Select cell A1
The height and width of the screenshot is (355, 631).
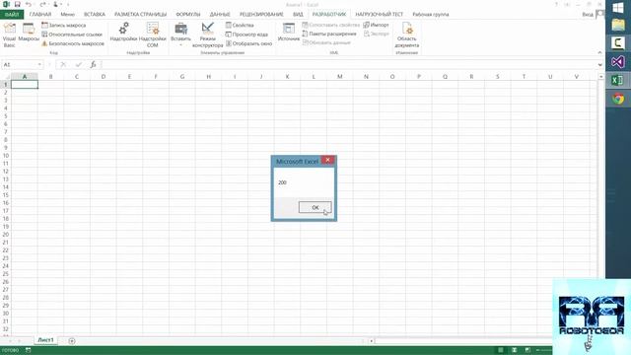[x=25, y=85]
